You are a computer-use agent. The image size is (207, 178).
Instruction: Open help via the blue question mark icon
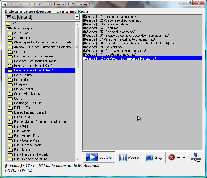pyautogui.click(x=196, y=154)
